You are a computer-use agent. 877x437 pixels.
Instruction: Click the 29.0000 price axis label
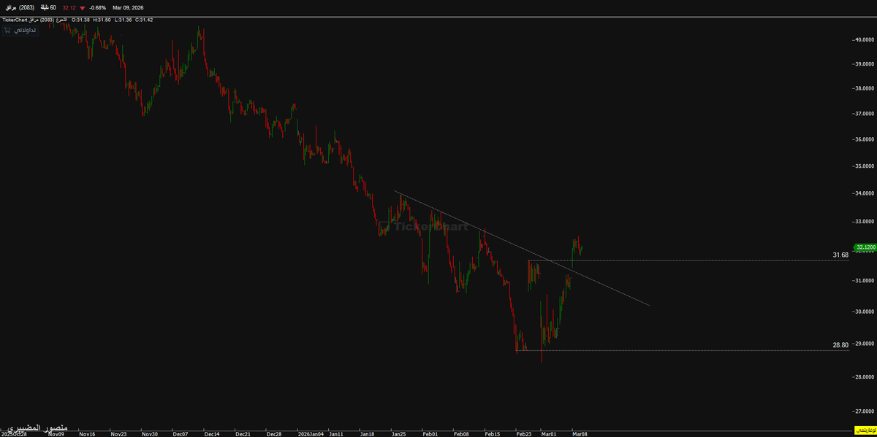(x=864, y=343)
